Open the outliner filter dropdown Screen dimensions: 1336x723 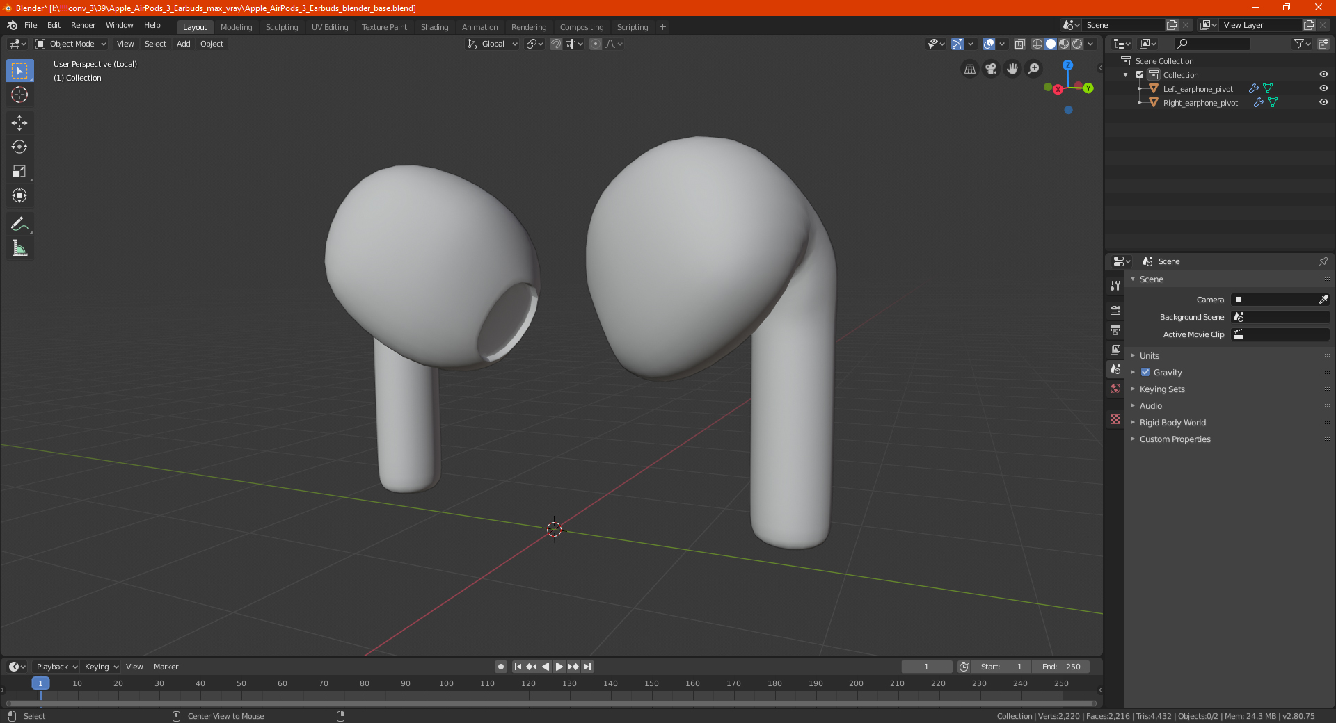coord(1302,44)
